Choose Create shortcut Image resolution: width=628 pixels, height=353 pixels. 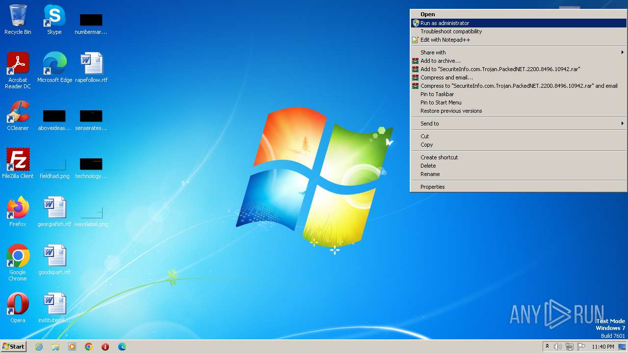pos(518,157)
